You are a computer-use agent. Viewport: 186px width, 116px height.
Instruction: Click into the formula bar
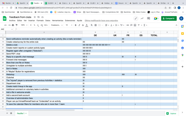coord(99,29)
